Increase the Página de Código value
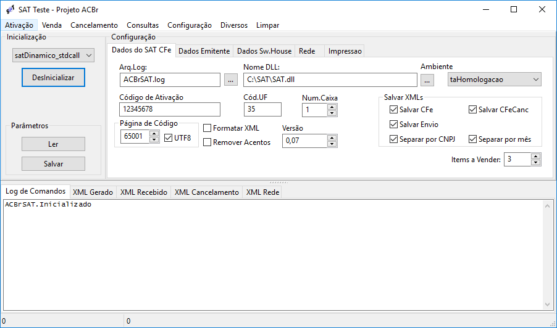The width and height of the screenshot is (557, 328). coord(154,134)
